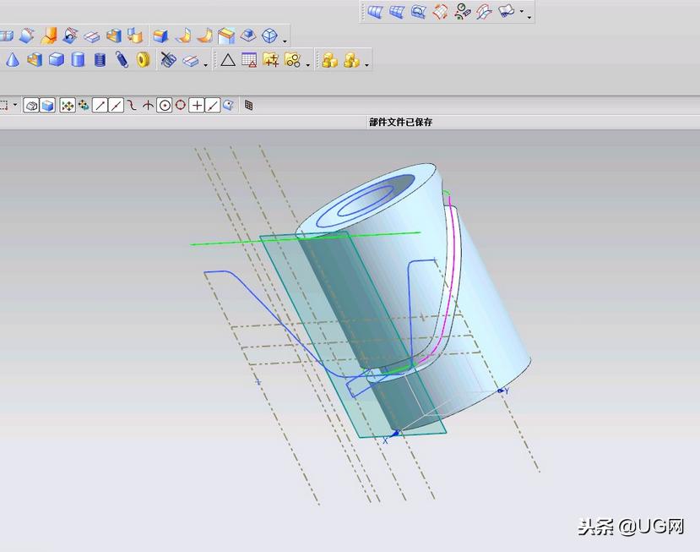Select the dynamic pan crosshair icon
700x552 pixels.
pyautogui.click(x=66, y=105)
